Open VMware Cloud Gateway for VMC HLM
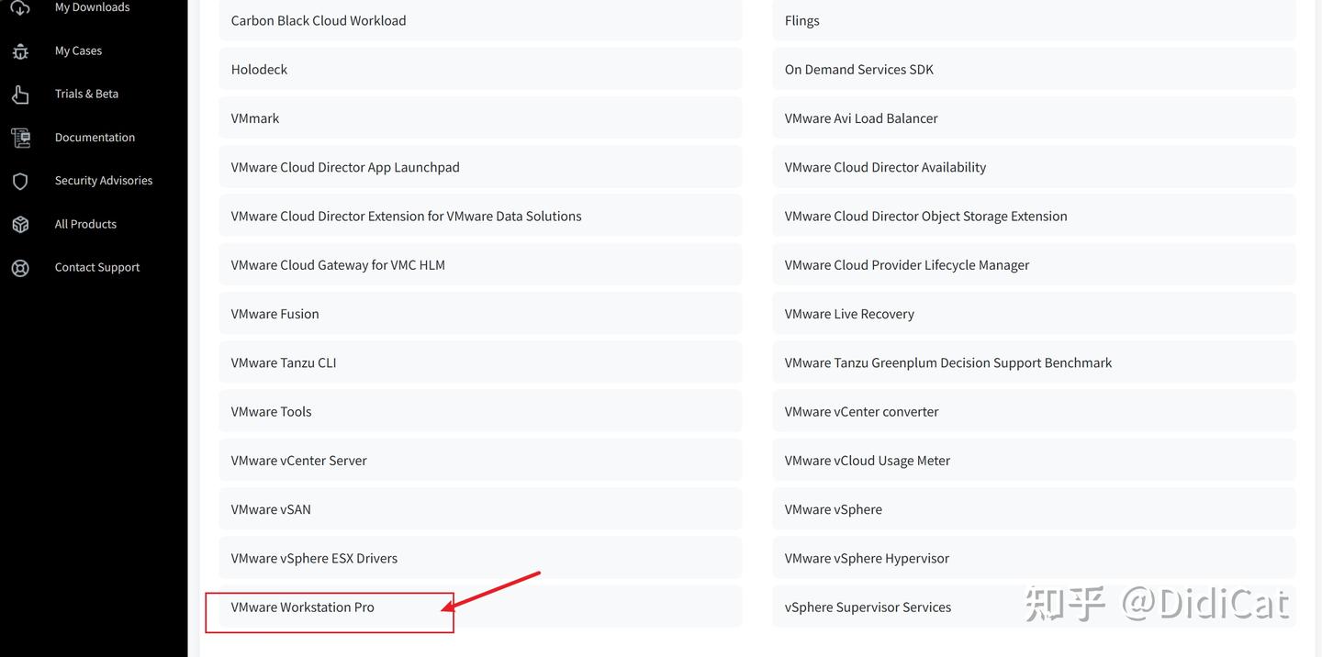Viewport: 1322px width, 657px height. [x=480, y=264]
